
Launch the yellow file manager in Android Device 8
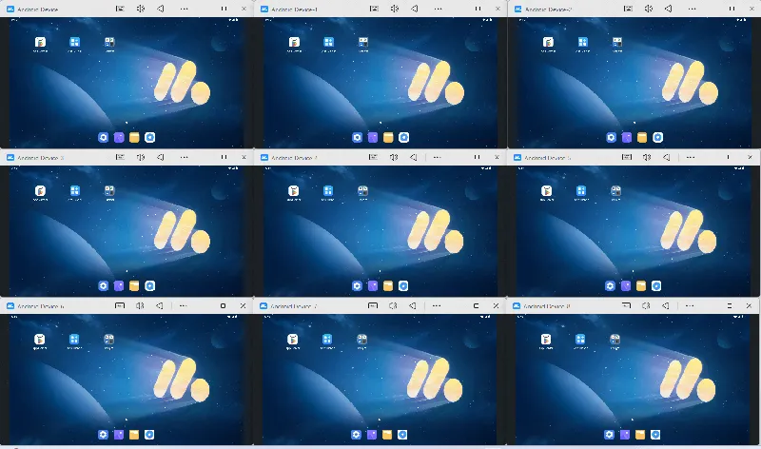642,435
